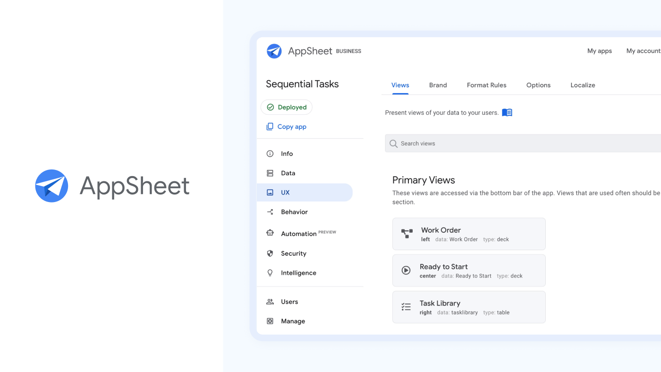Screen dimensions: 661x372
Task: Open the Localize tab
Action: (583, 85)
